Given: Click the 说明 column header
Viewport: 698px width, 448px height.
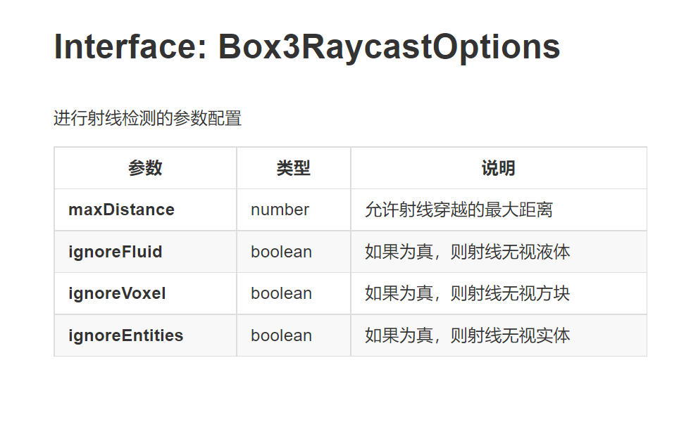Looking at the screenshot, I should [x=499, y=168].
